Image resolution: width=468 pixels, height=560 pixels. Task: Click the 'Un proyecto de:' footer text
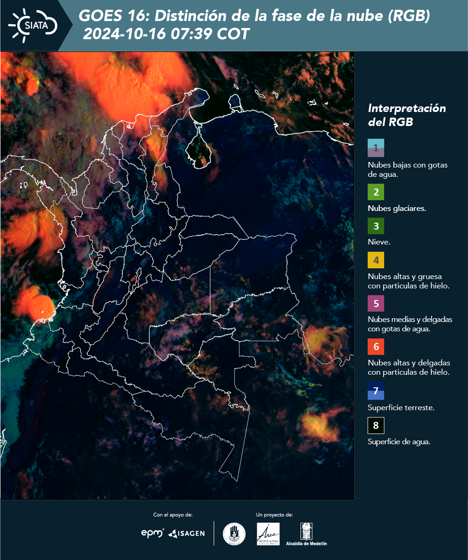[x=274, y=515]
